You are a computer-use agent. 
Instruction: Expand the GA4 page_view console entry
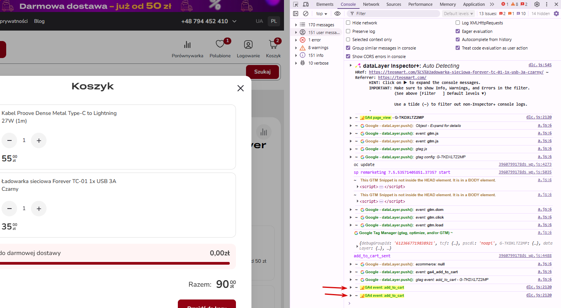coord(351,118)
